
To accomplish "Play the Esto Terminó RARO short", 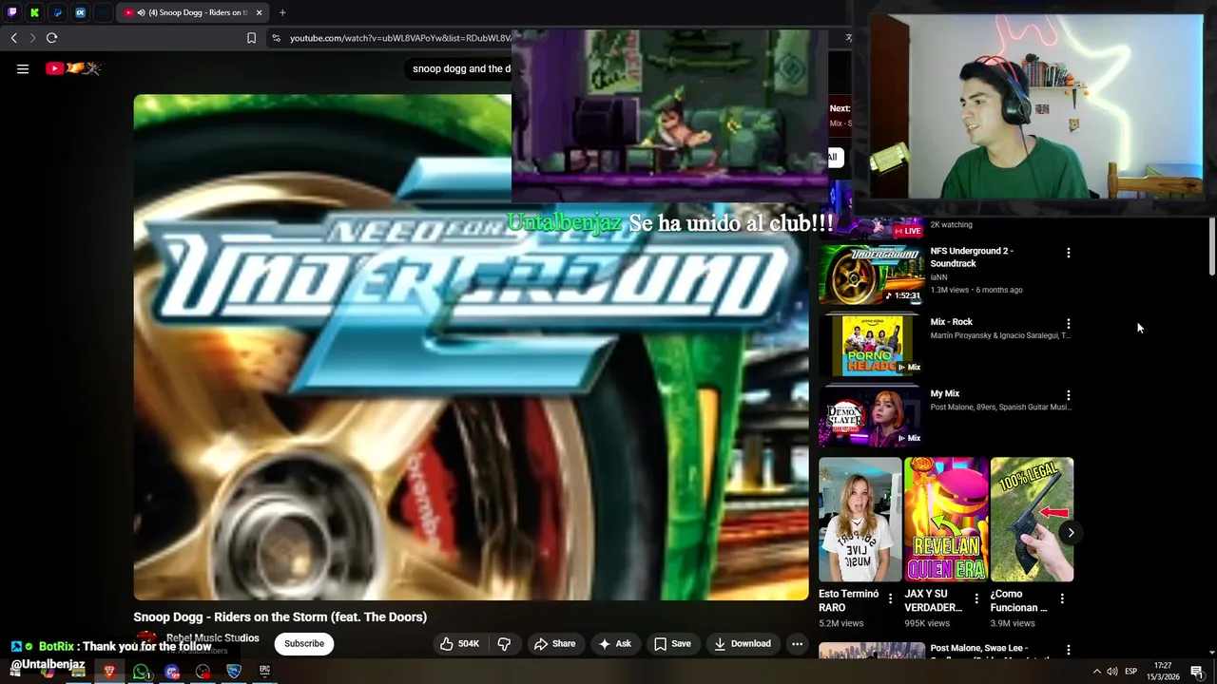I will point(860,520).
